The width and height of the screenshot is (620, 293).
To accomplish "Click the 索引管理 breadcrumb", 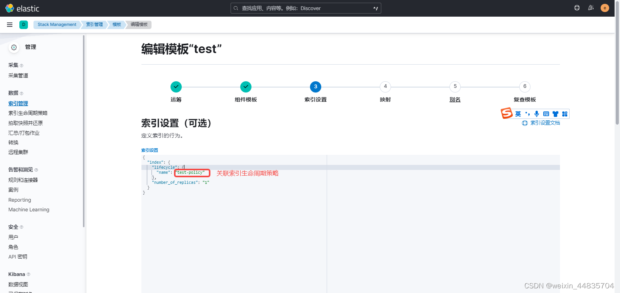I will [x=95, y=24].
